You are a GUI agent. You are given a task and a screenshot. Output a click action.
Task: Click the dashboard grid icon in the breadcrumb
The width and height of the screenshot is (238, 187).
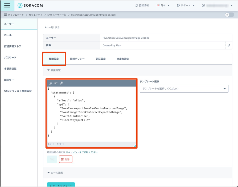point(6,15)
